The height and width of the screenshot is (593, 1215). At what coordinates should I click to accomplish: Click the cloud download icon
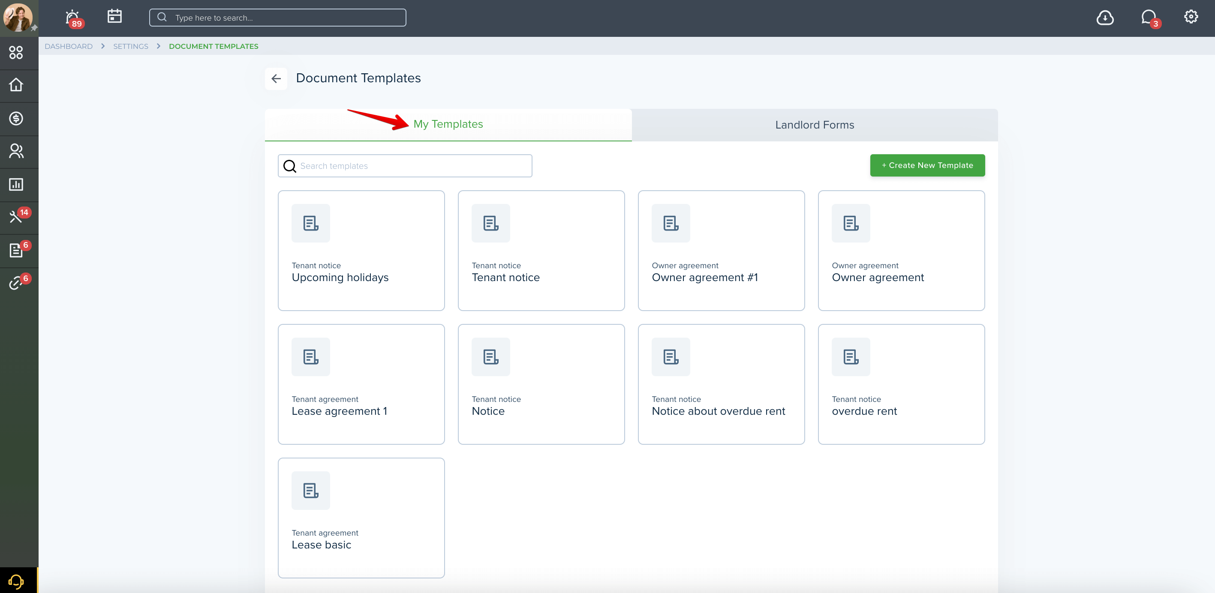tap(1105, 18)
